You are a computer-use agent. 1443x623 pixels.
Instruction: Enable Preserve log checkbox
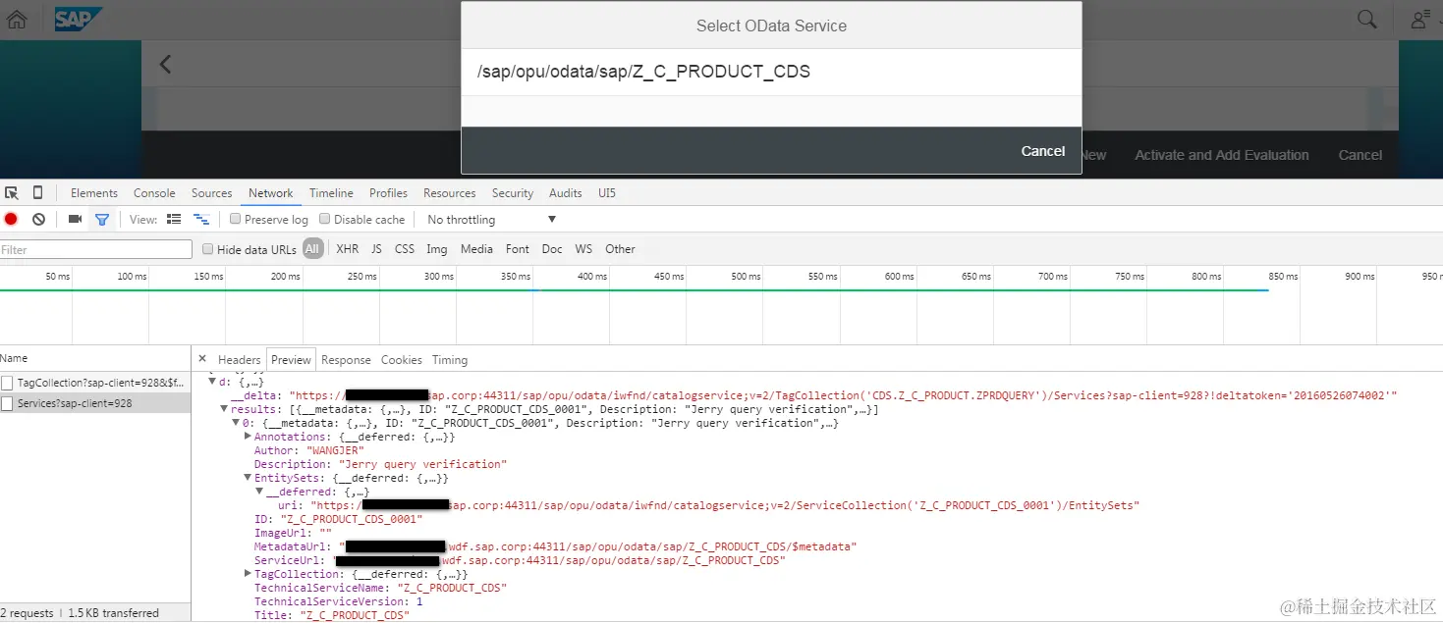pyautogui.click(x=235, y=219)
